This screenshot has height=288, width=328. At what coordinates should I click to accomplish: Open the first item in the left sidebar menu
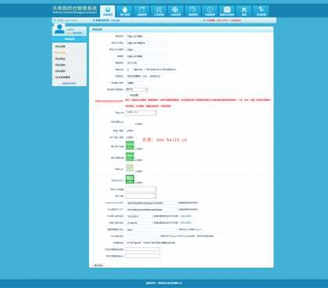[60, 46]
